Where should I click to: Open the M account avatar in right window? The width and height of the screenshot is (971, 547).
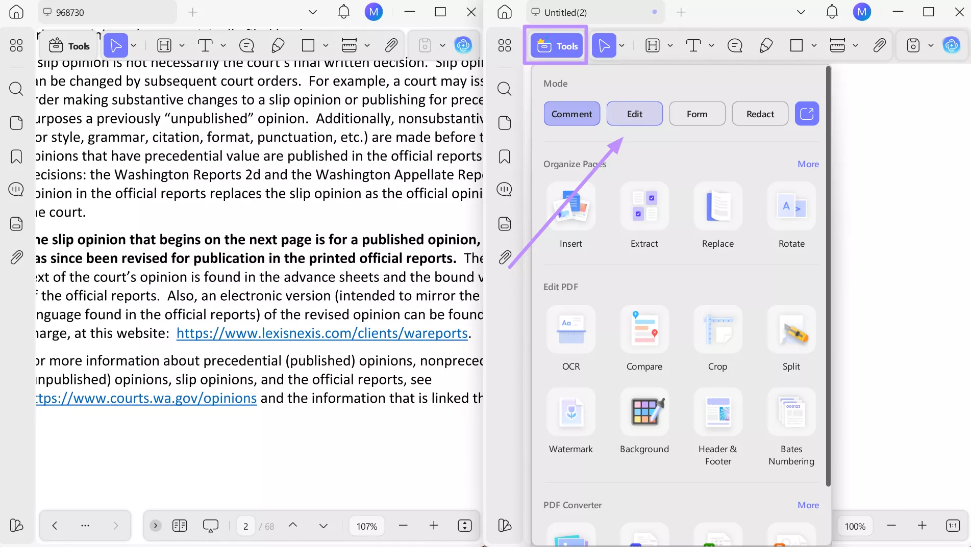click(862, 12)
